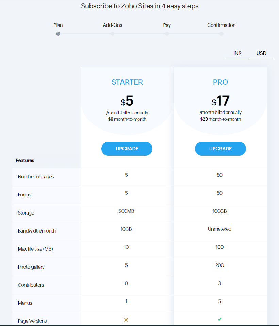The height and width of the screenshot is (326, 279).
Task: Click UPGRADE under the Starter plan
Action: pos(127,149)
